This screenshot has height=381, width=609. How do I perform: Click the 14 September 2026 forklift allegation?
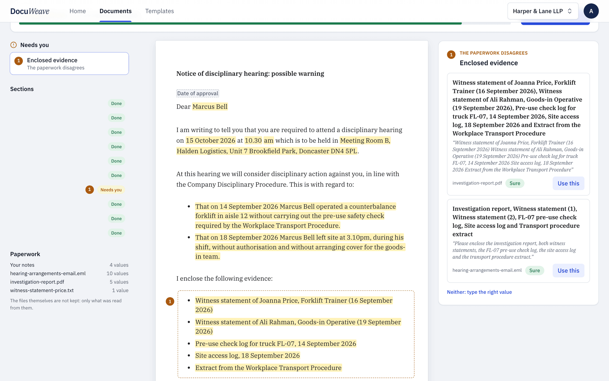click(x=296, y=216)
